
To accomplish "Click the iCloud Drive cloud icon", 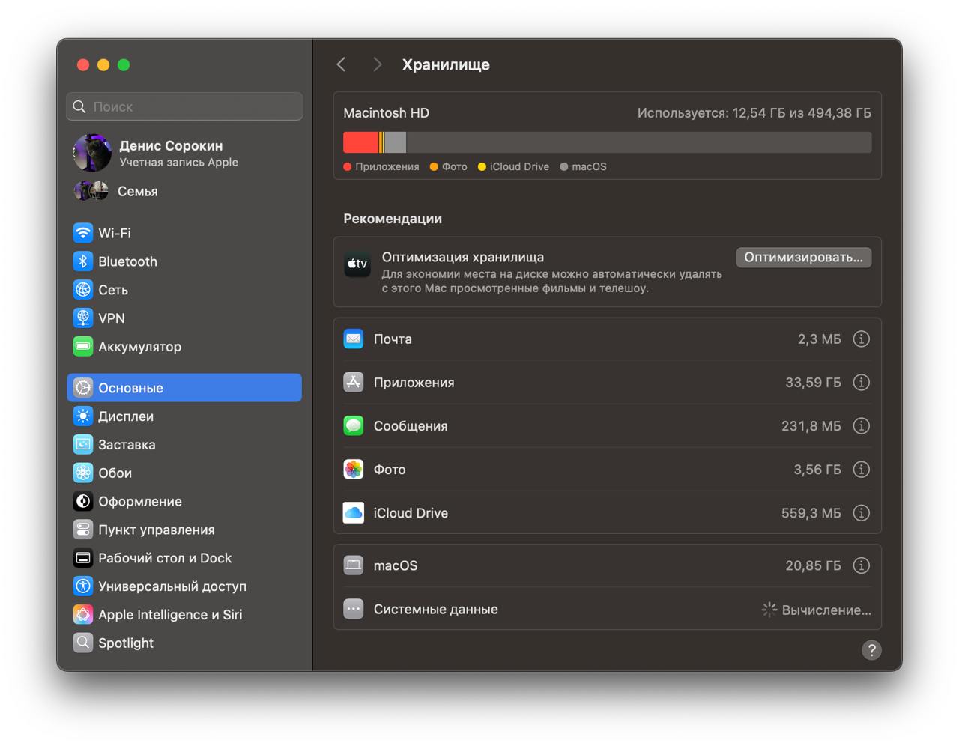I will pos(354,513).
